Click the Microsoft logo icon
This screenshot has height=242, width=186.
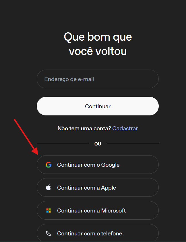pyautogui.click(x=49, y=210)
